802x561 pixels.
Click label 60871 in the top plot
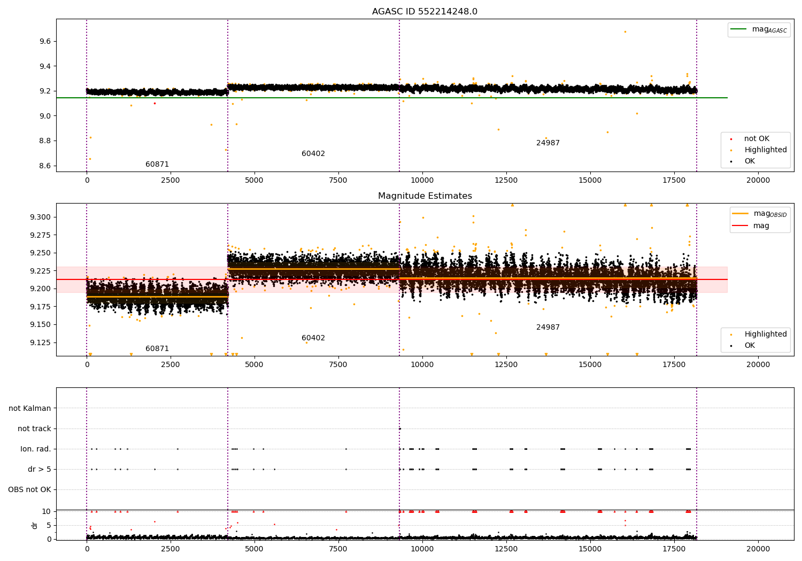tap(157, 165)
